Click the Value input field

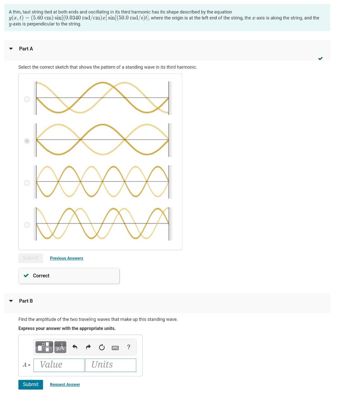(x=59, y=365)
